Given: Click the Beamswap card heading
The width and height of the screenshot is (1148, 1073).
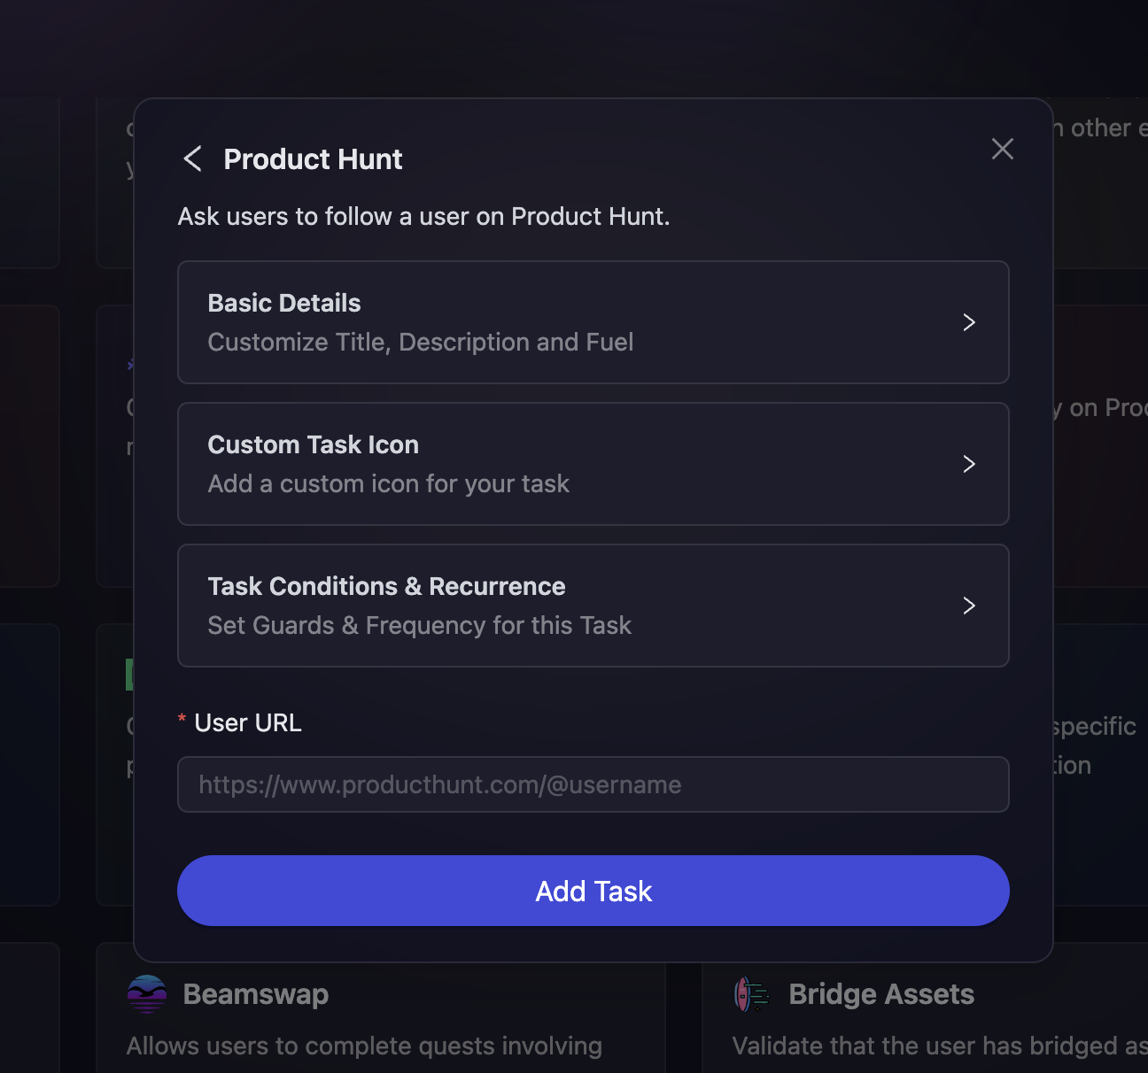Looking at the screenshot, I should click(256, 994).
